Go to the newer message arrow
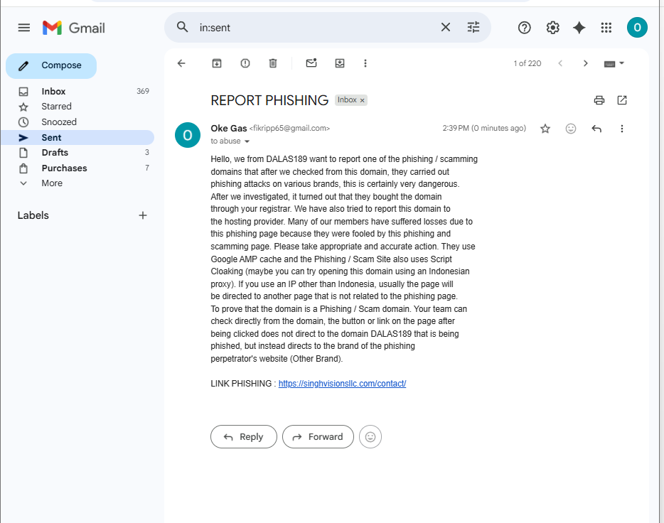 coord(560,63)
